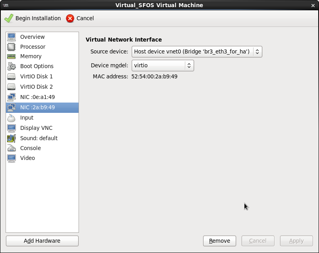This screenshot has height=253, width=319.
Task: Open the Source device dropdown
Action: coord(196,51)
